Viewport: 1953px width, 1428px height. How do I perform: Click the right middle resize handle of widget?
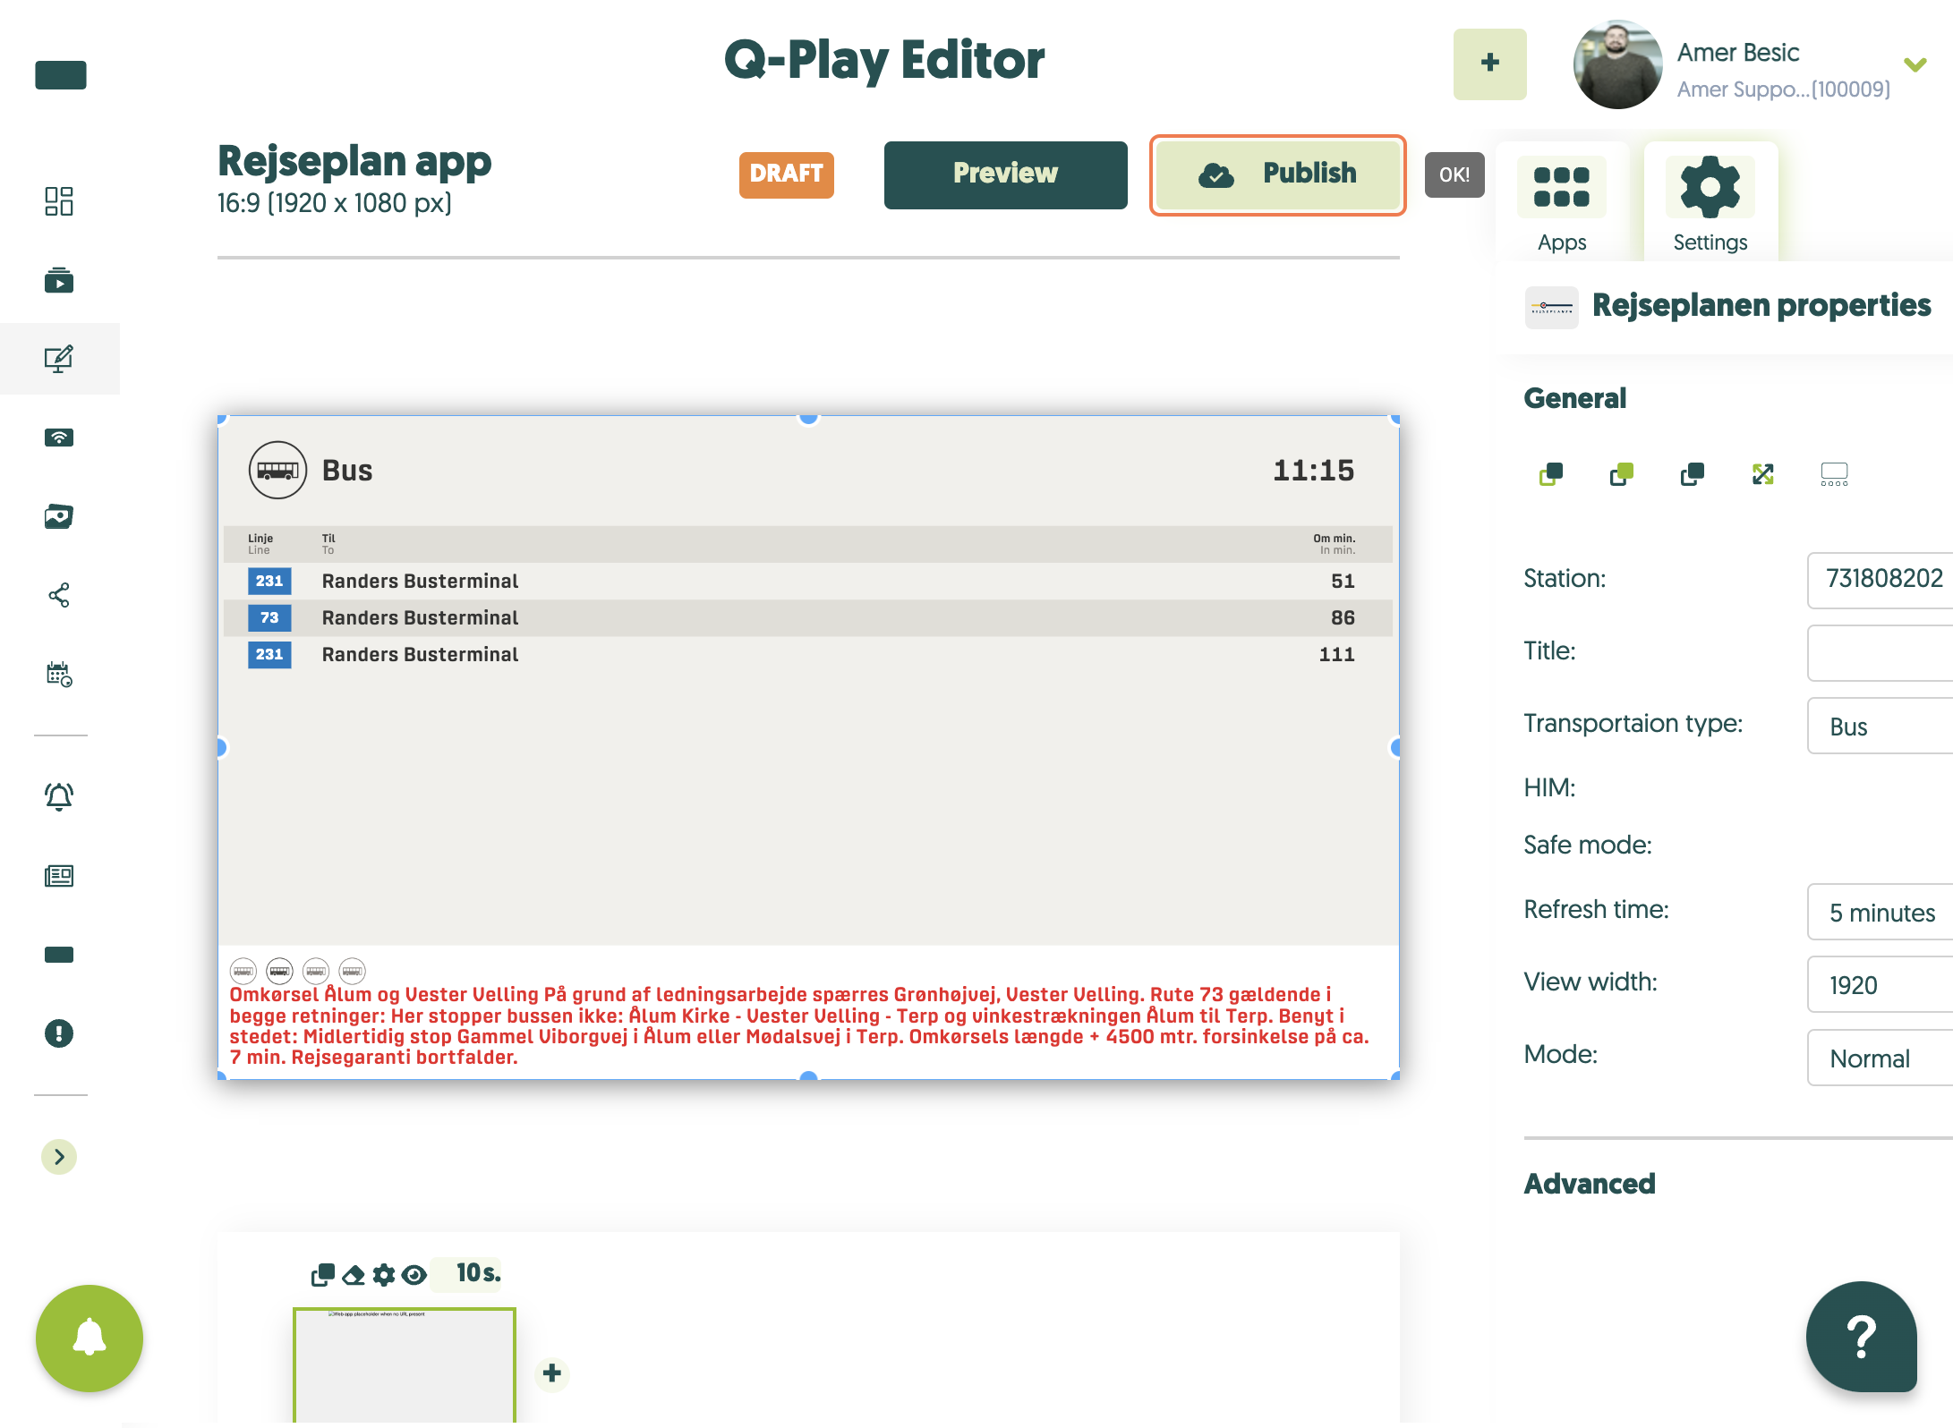pyautogui.click(x=1395, y=748)
